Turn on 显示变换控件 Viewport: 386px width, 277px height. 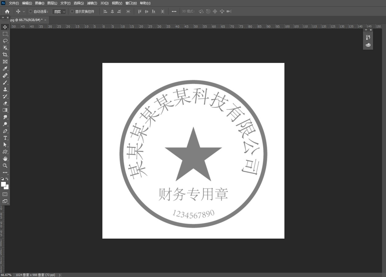point(72,11)
